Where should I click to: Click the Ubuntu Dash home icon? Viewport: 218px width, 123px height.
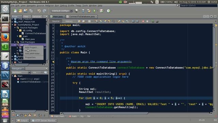pyautogui.click(x=5, y=9)
